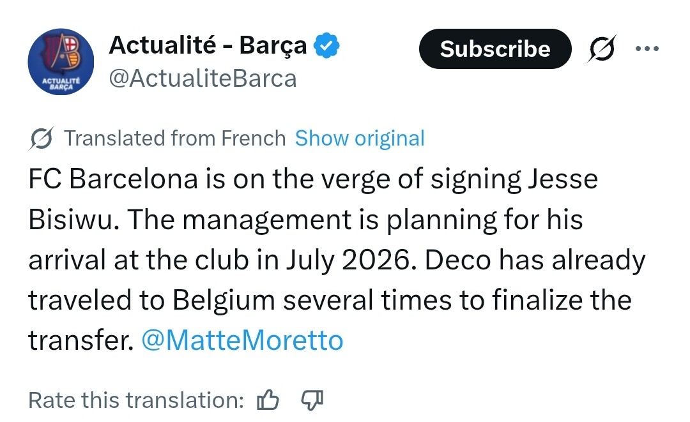690x422 pixels.
Task: Click the 'Rate this translation:' label
Action: pos(137,400)
